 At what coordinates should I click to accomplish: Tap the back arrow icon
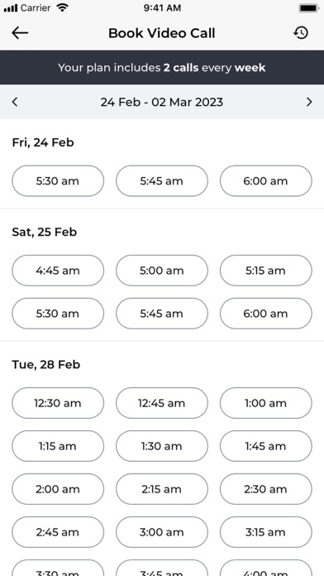pos(20,33)
